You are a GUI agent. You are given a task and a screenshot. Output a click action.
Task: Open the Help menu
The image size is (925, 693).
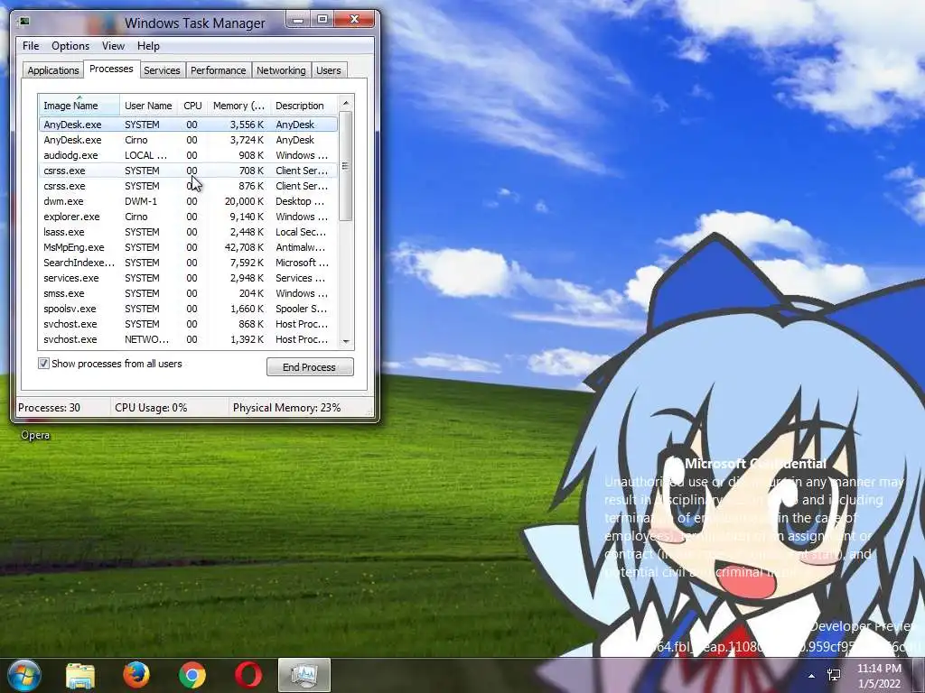(148, 46)
